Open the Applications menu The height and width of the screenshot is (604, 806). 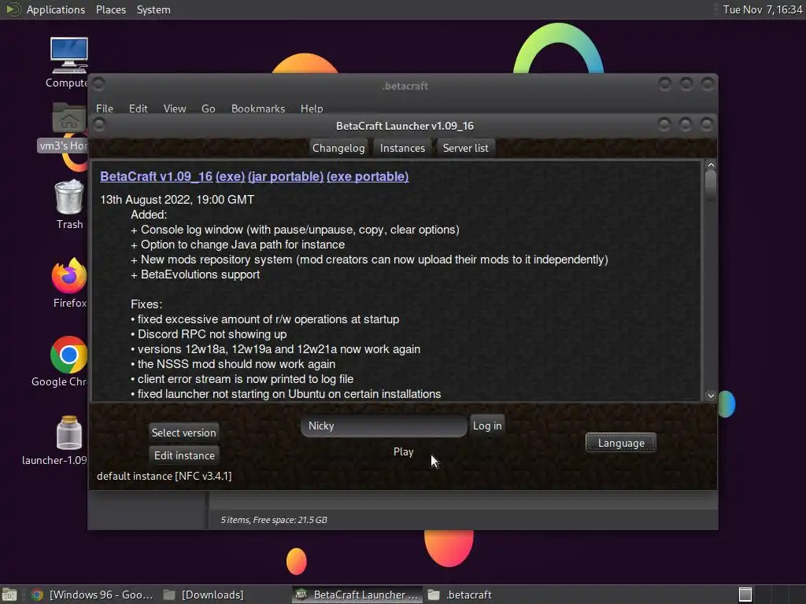pyautogui.click(x=56, y=9)
